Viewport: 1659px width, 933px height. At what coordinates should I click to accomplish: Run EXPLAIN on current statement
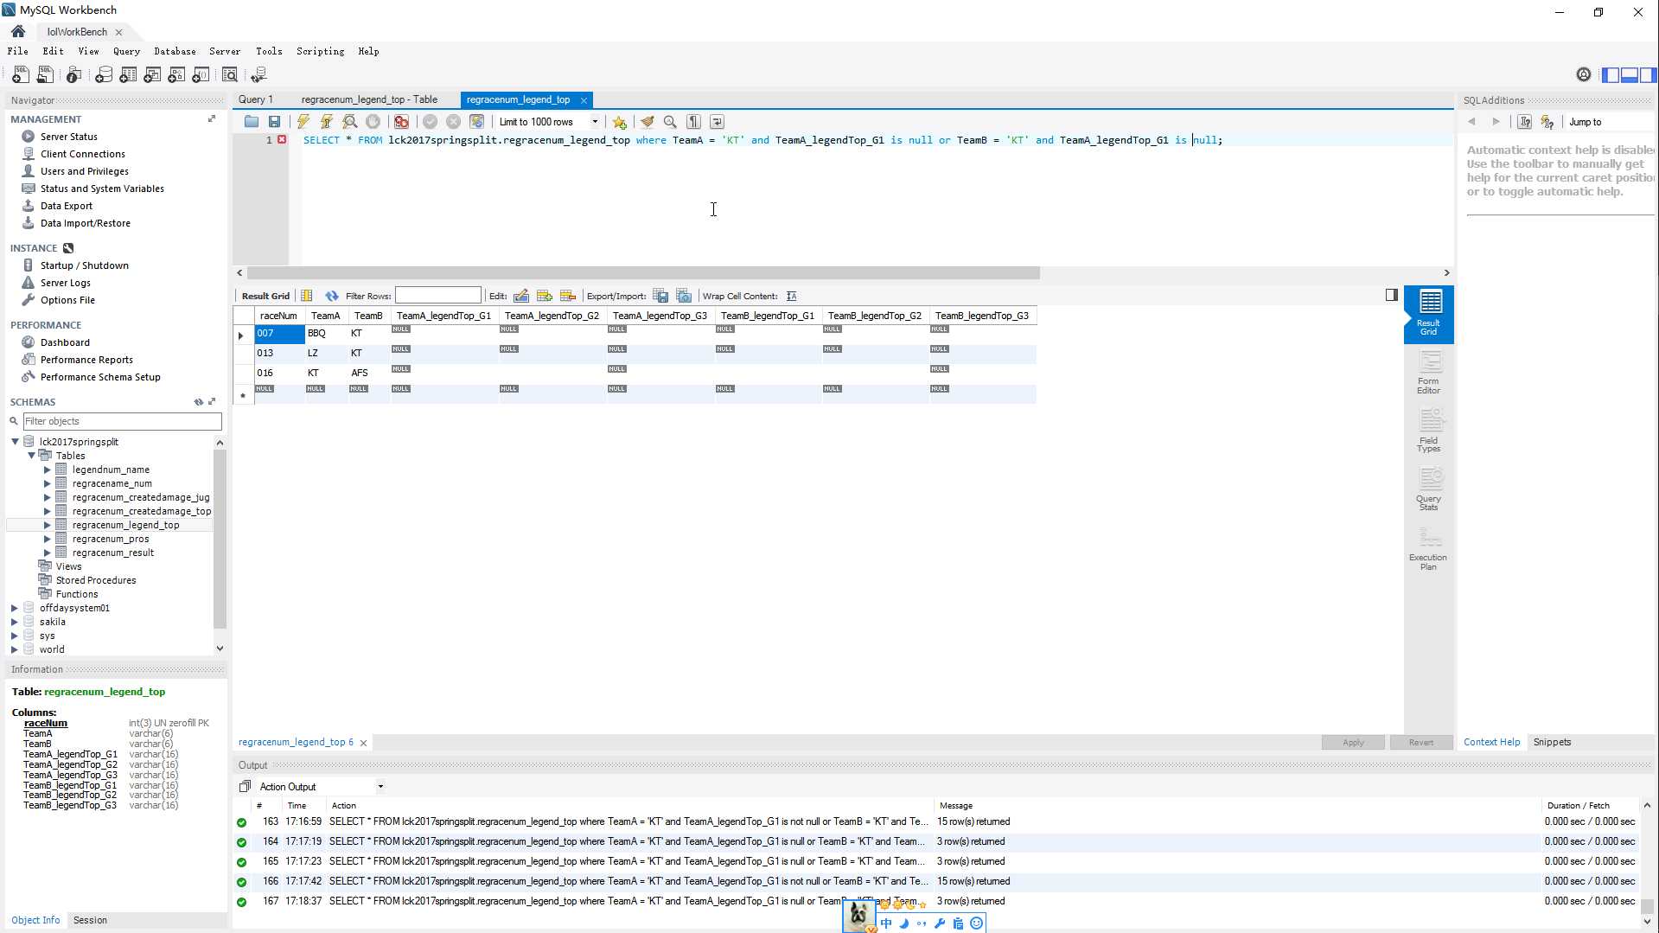(350, 122)
